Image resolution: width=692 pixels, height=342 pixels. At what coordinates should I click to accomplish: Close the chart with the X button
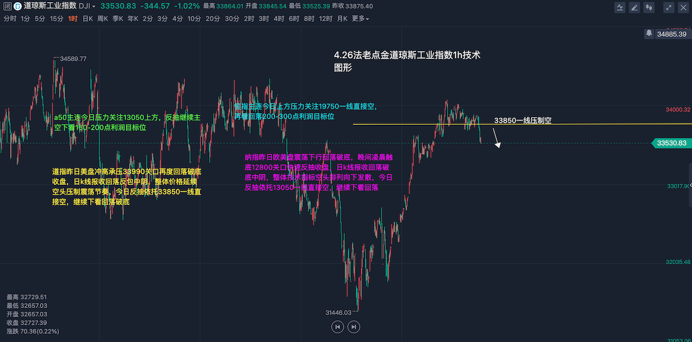683,7
